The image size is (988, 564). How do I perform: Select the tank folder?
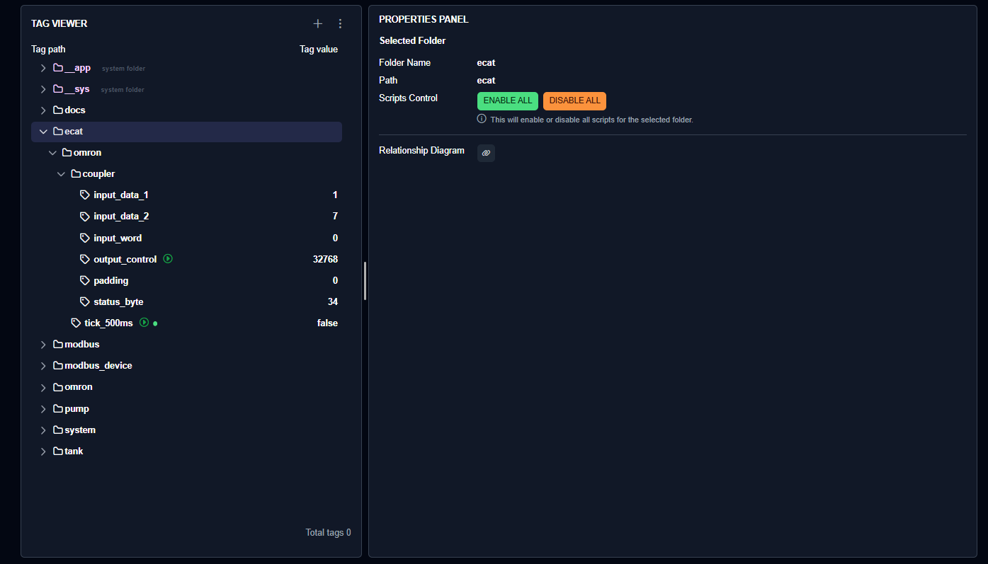(74, 451)
